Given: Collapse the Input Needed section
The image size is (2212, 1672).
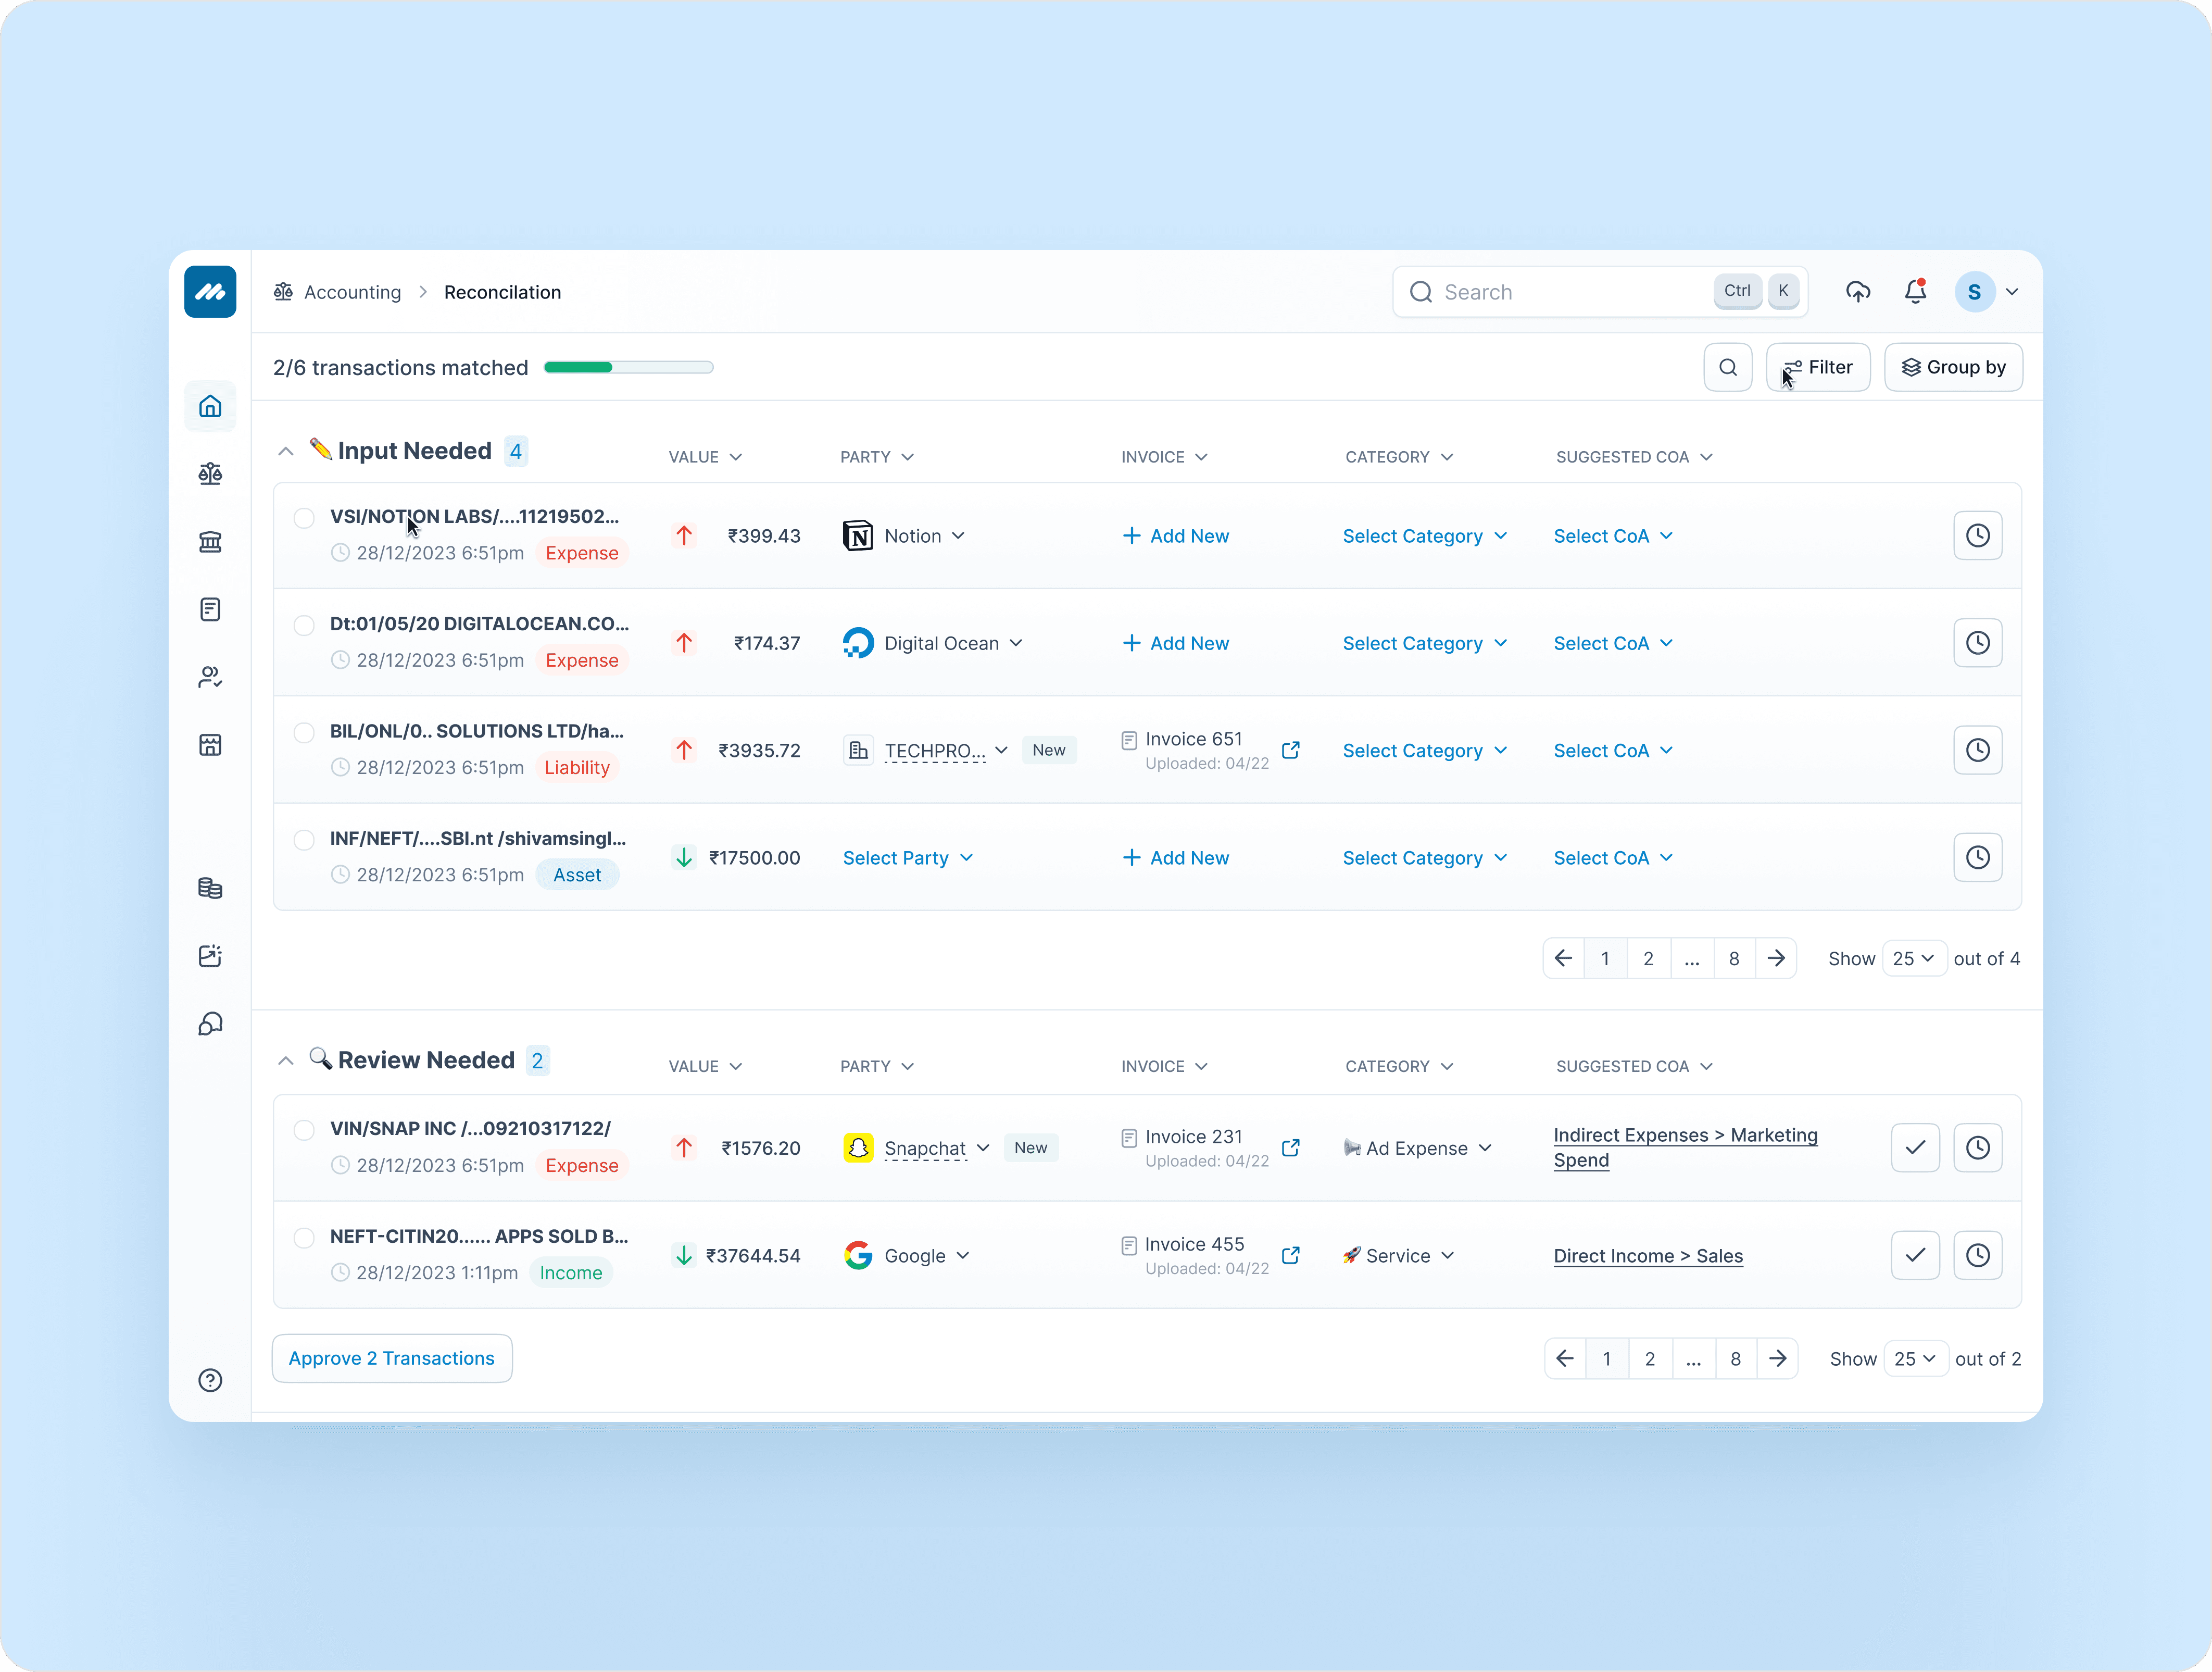Looking at the screenshot, I should coord(285,451).
